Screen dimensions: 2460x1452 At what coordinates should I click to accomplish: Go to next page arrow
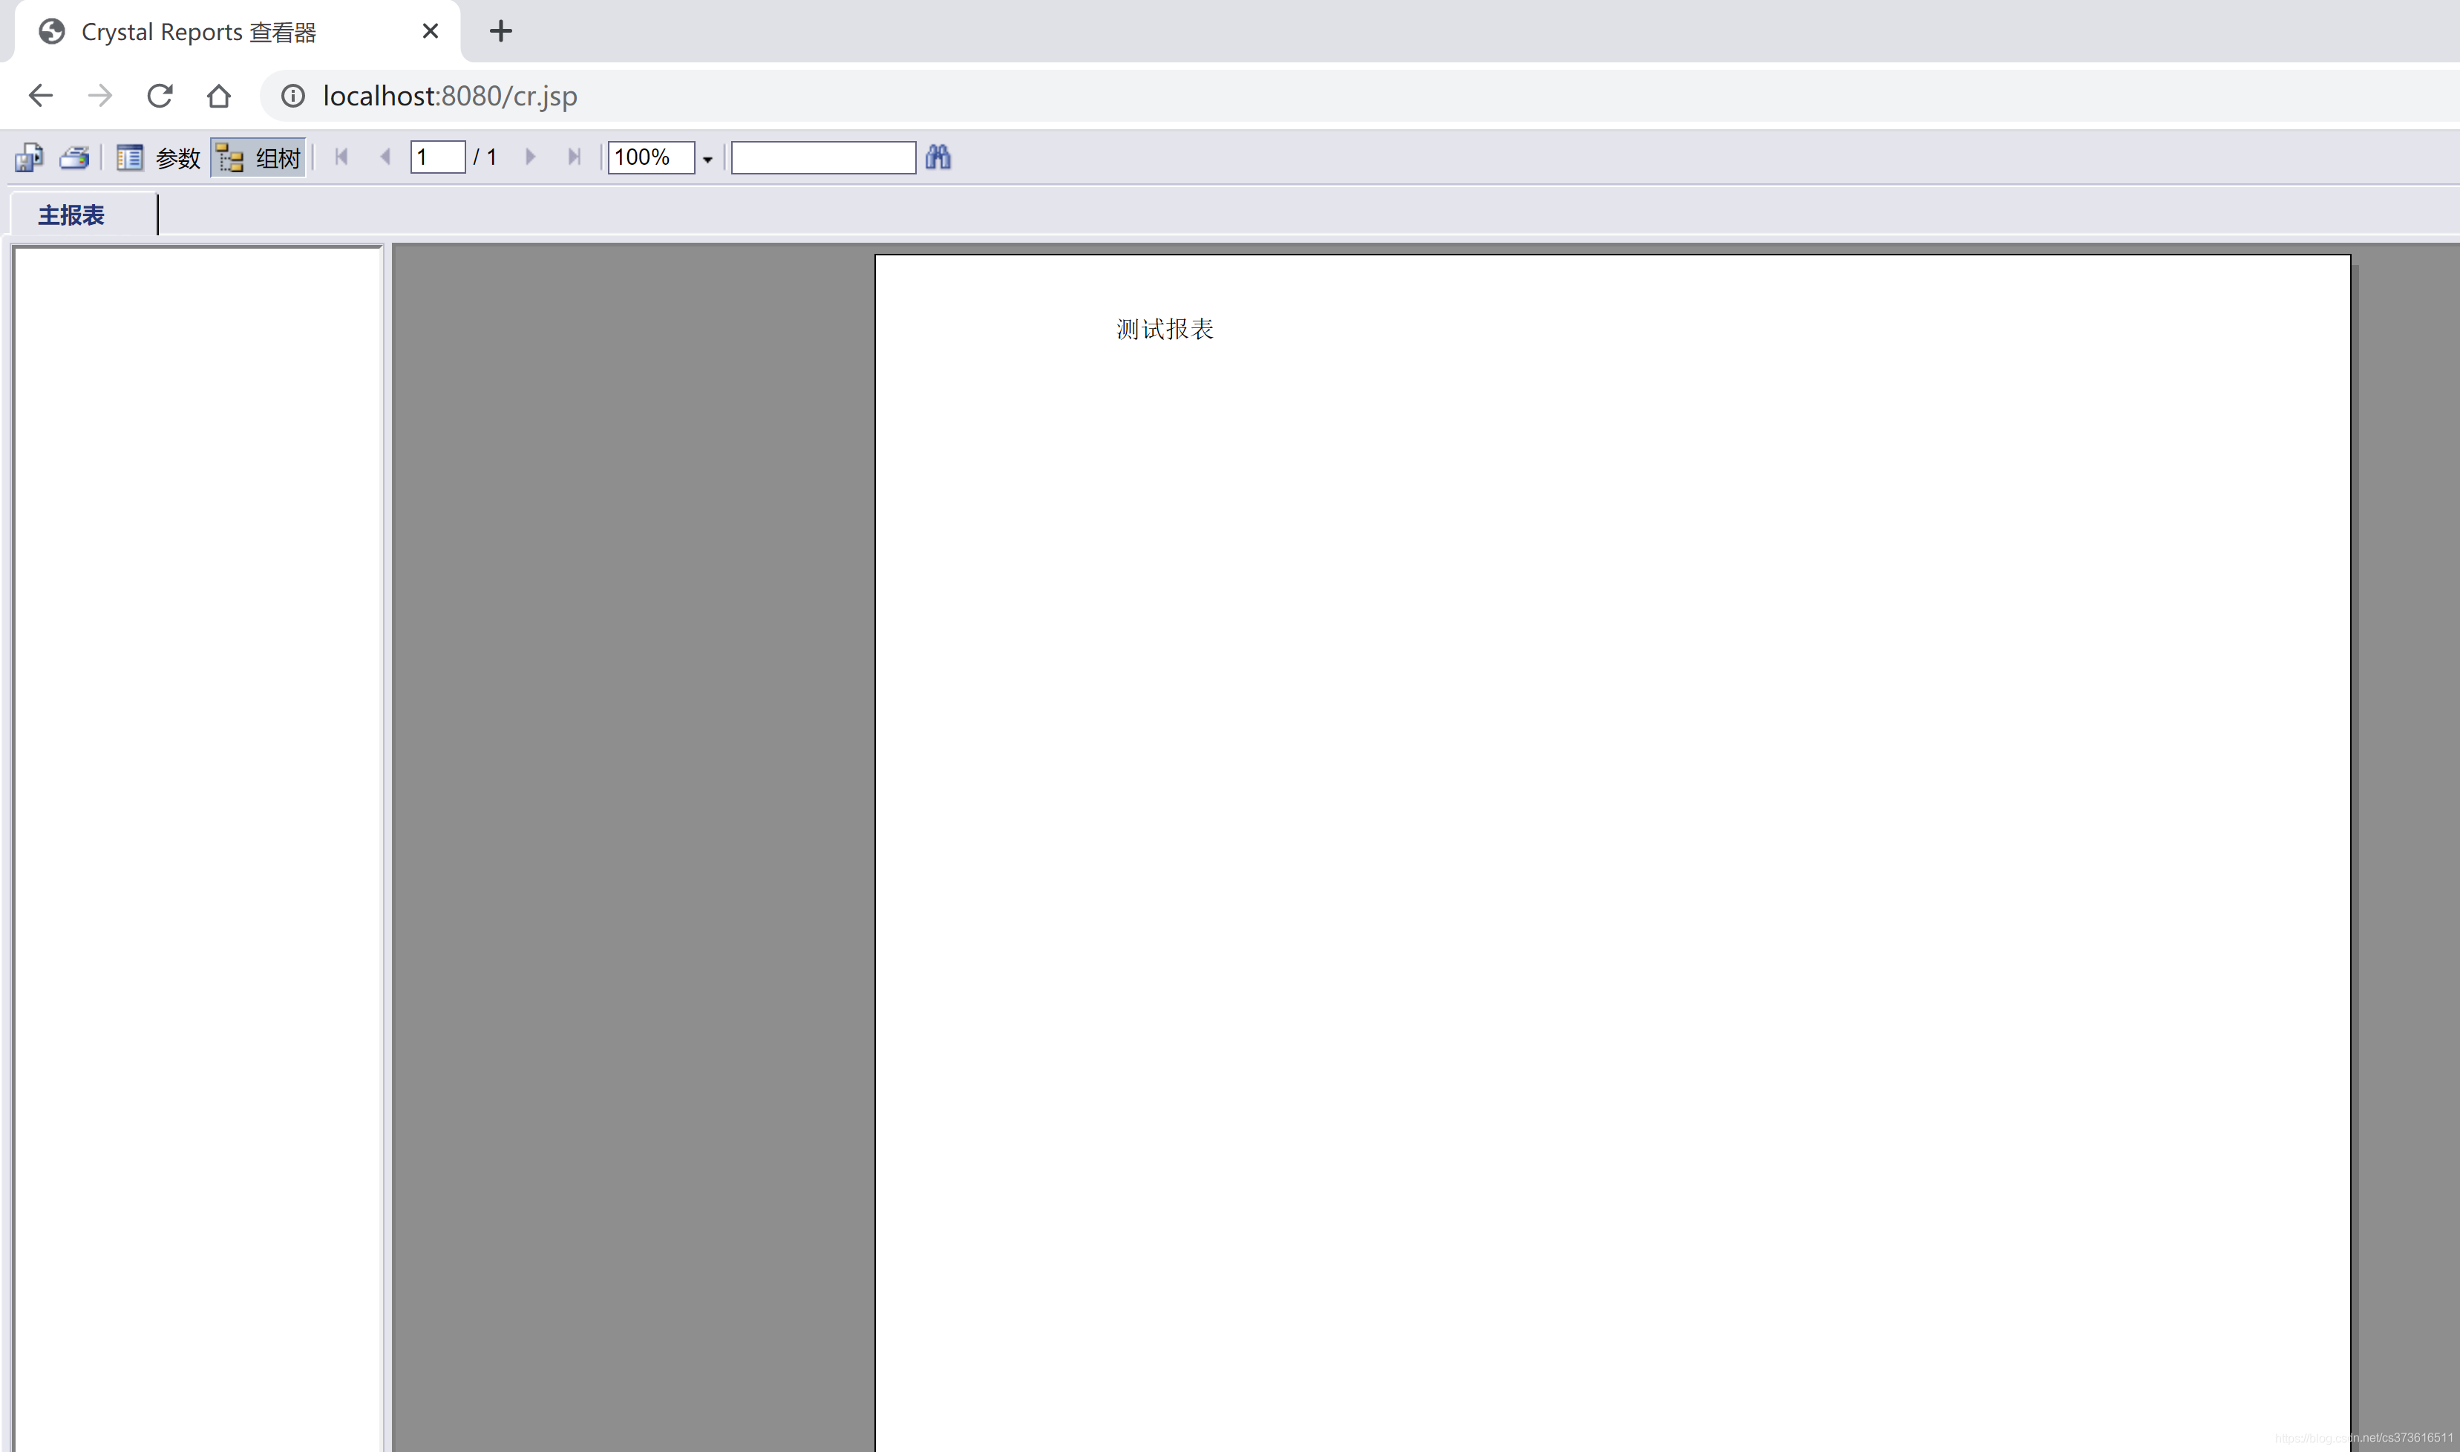pos(530,157)
